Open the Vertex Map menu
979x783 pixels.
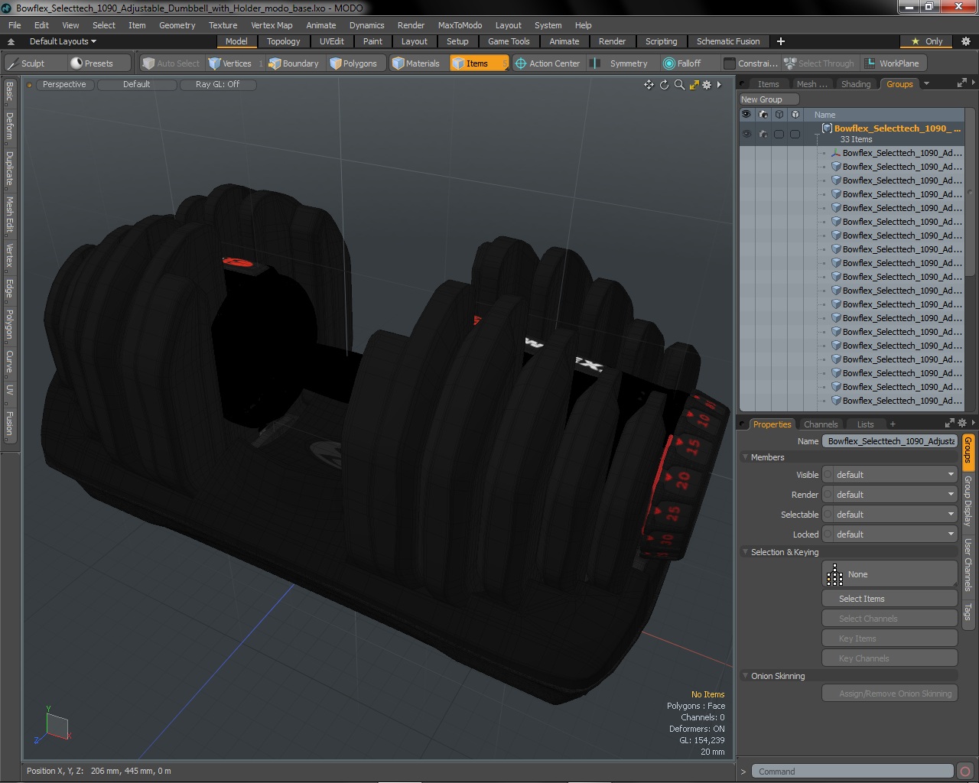tap(272, 25)
